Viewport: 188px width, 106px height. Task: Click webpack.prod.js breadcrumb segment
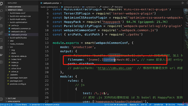tap(70, 7)
